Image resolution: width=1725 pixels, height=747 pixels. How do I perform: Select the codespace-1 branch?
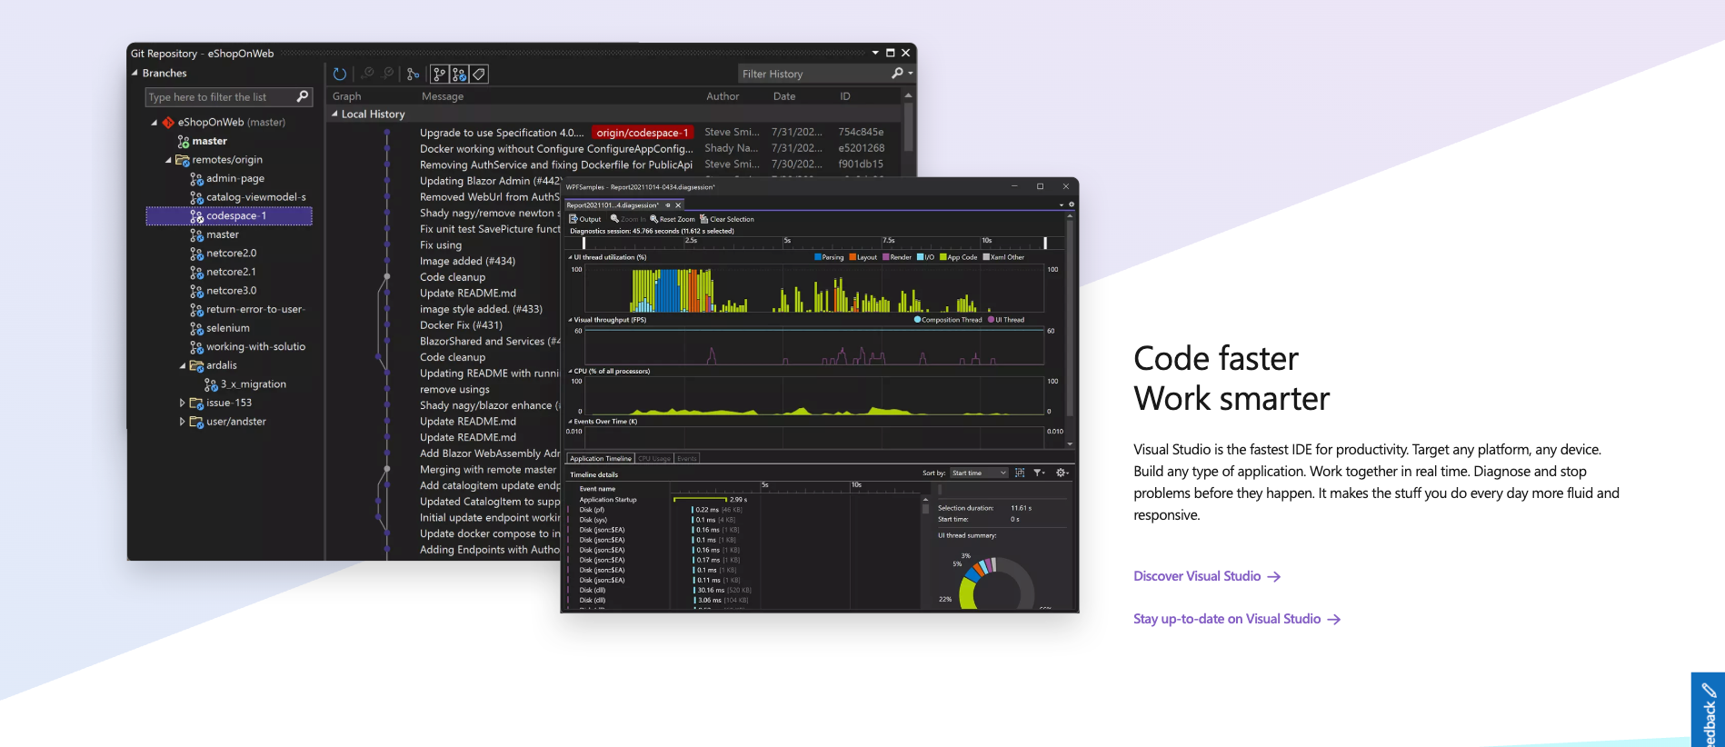point(229,215)
